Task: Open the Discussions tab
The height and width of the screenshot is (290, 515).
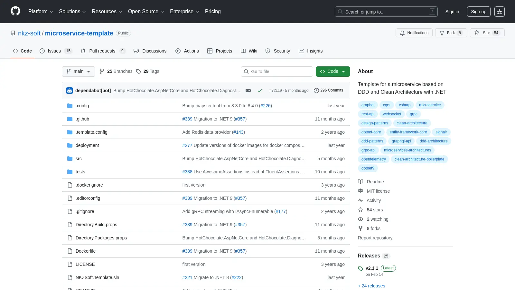Action: click(150, 51)
